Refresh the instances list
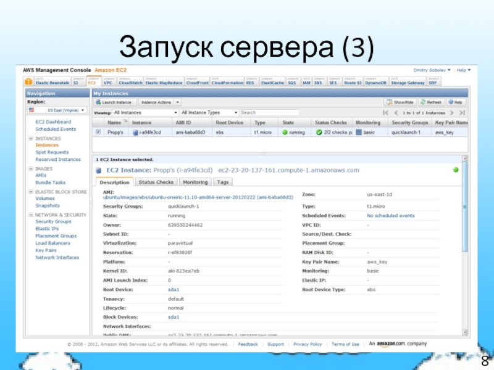The height and width of the screenshot is (370, 494). tap(431, 102)
